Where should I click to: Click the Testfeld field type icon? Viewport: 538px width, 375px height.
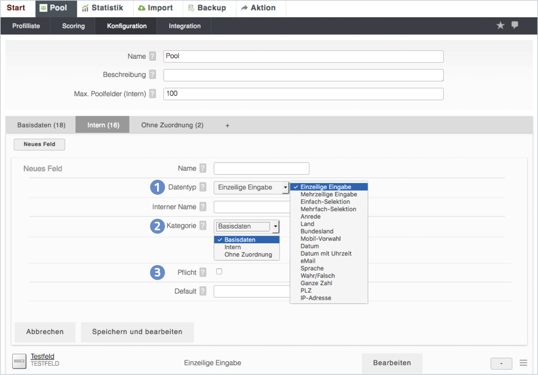pos(19,360)
